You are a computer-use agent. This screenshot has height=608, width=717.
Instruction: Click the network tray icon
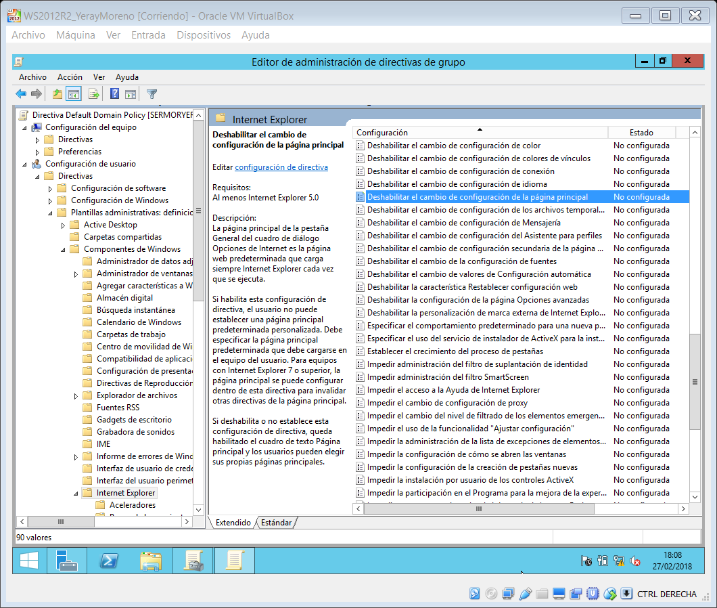click(x=619, y=561)
